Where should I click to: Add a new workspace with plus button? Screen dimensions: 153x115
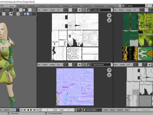coord(117,6)
